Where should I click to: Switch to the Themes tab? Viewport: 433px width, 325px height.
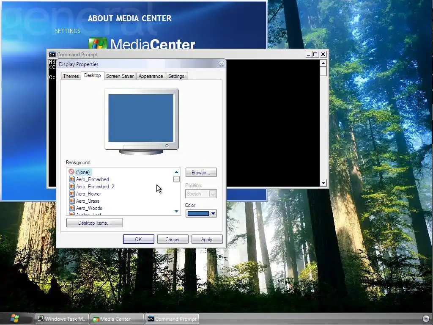coord(71,76)
